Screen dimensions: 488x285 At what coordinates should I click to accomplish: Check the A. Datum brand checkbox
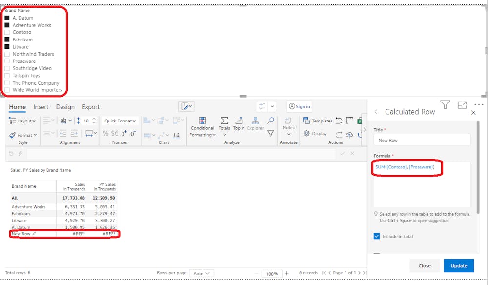click(x=7, y=18)
